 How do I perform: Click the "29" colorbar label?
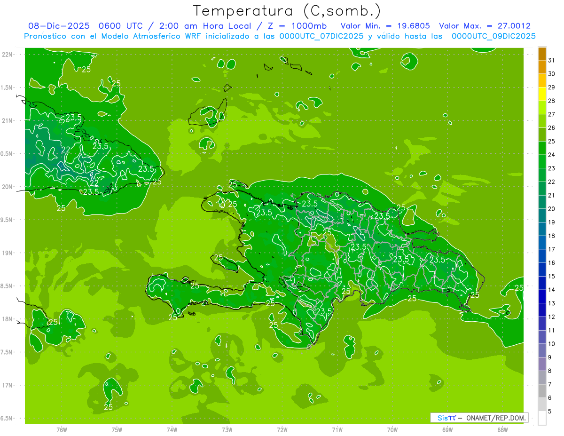point(552,87)
